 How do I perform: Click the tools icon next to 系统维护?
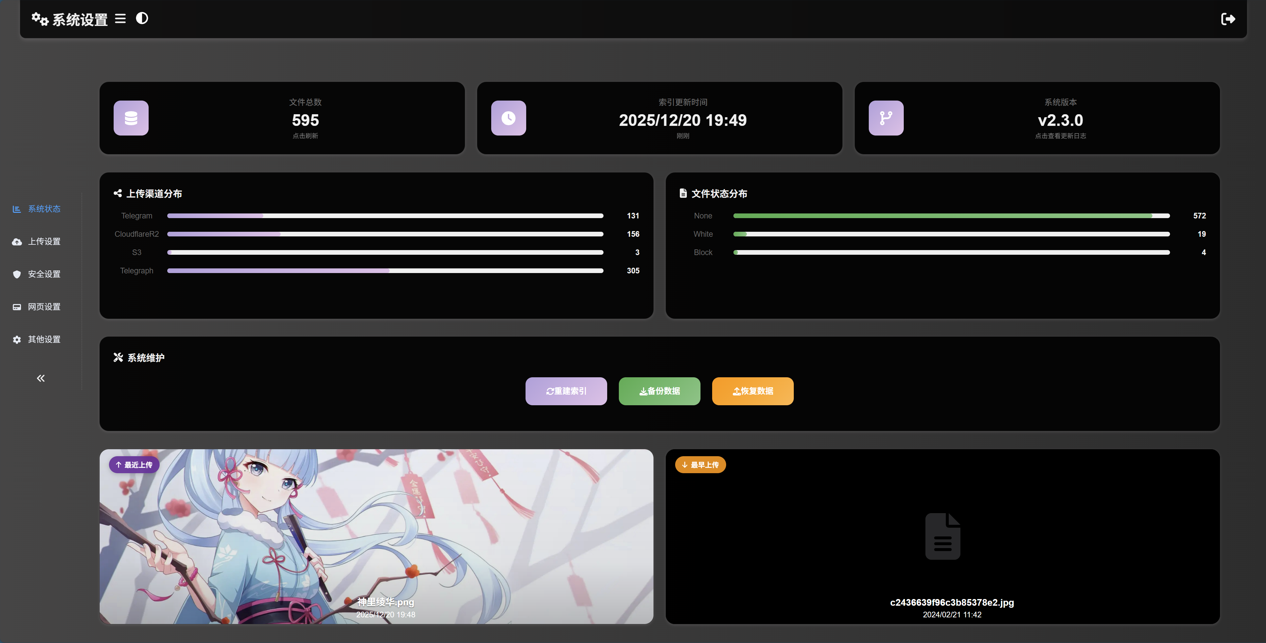[118, 357]
